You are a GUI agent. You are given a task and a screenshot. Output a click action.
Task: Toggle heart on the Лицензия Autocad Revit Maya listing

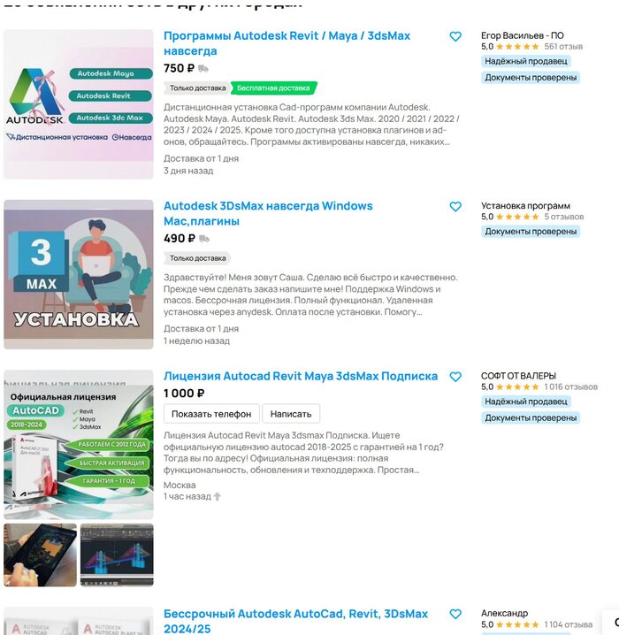(455, 377)
